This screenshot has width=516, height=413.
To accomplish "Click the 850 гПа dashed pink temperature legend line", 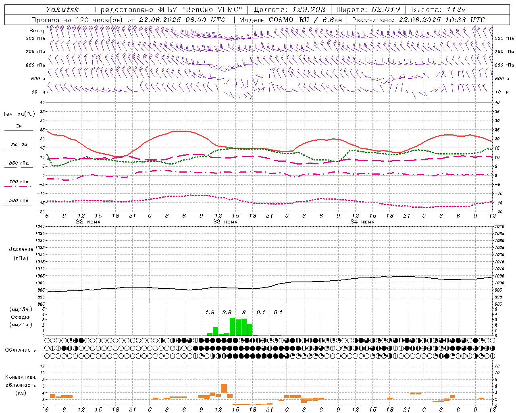I will 19,168.
